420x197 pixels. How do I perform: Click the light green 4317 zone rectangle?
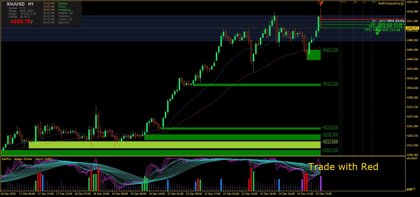coord(174,145)
